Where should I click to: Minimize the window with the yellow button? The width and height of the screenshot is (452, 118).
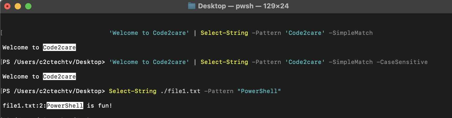pyautogui.click(x=18, y=6)
